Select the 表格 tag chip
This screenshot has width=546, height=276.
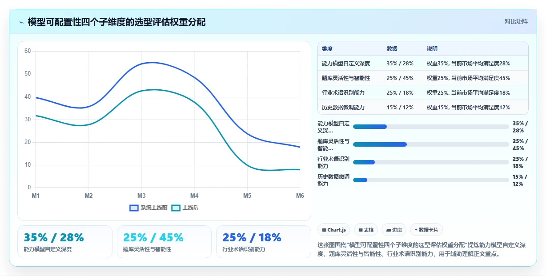click(x=366, y=230)
